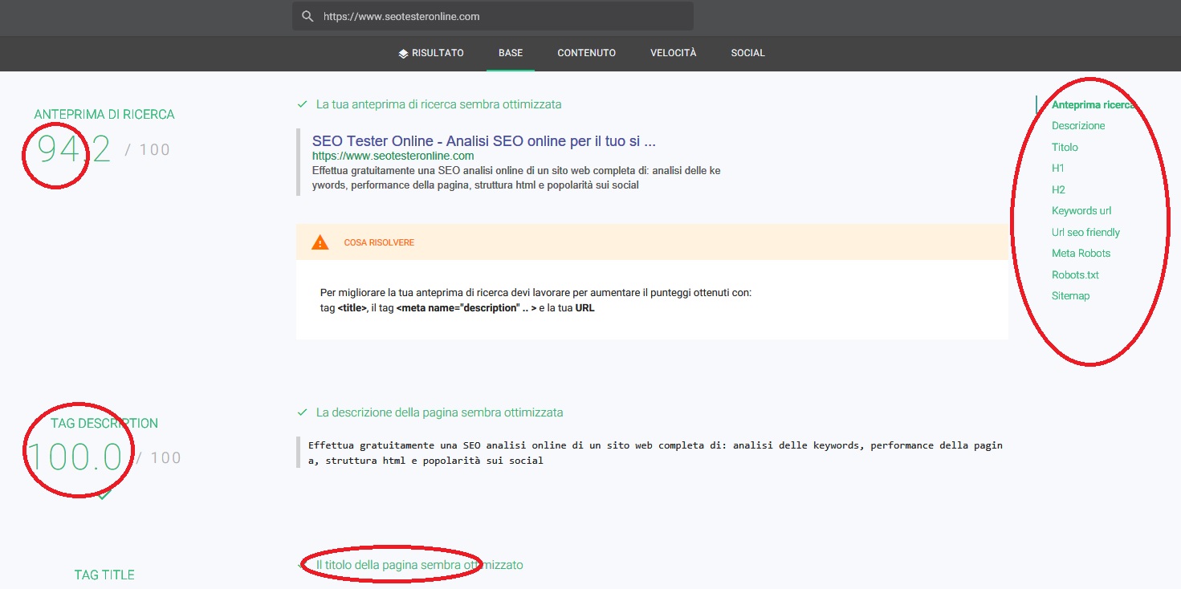
Task: Jump to H1 section in sidebar
Action: pyautogui.click(x=1058, y=168)
